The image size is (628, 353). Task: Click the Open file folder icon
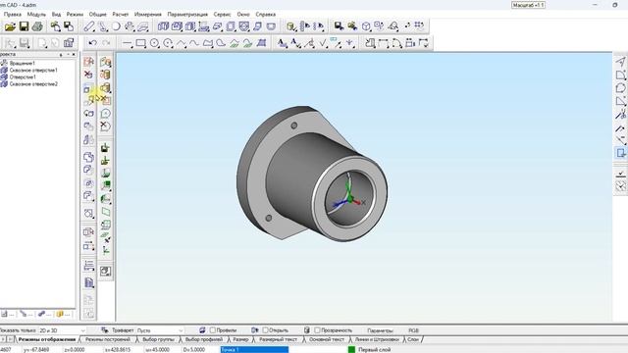[10, 26]
